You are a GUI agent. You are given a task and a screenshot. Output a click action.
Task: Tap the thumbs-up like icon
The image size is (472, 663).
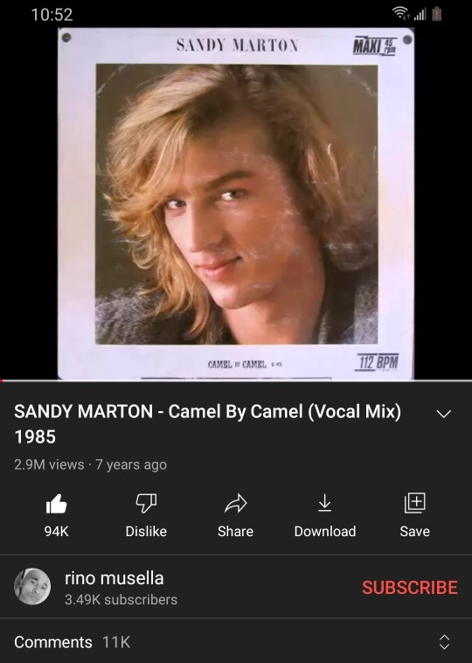56,504
